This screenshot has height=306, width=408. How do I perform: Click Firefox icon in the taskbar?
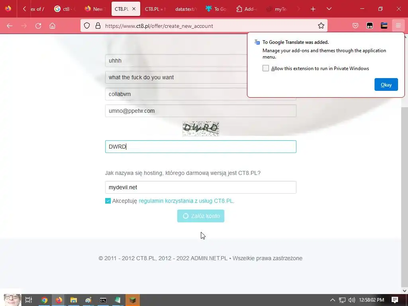point(59,300)
